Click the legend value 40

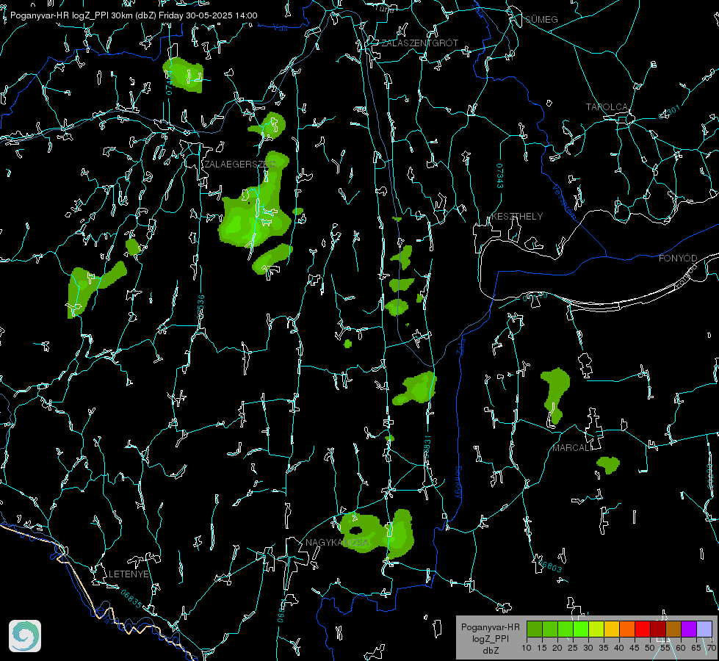click(619, 649)
